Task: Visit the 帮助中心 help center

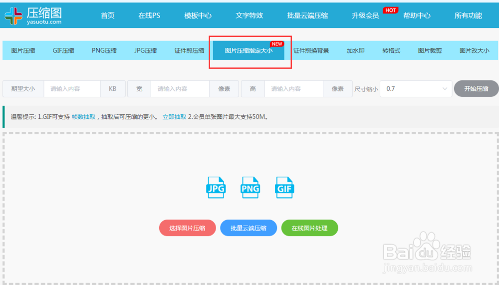Action: (x=417, y=15)
